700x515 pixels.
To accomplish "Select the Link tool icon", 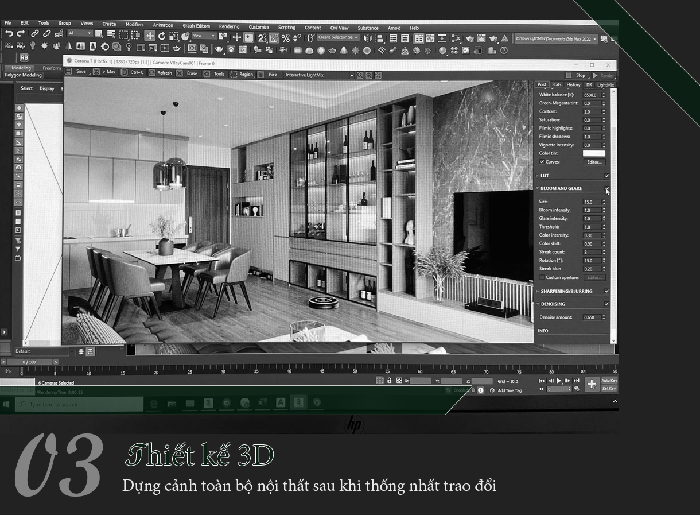I will [x=35, y=34].
